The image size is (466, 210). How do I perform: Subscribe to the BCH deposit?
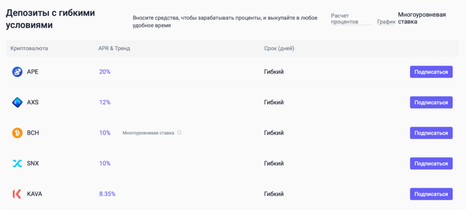431,133
